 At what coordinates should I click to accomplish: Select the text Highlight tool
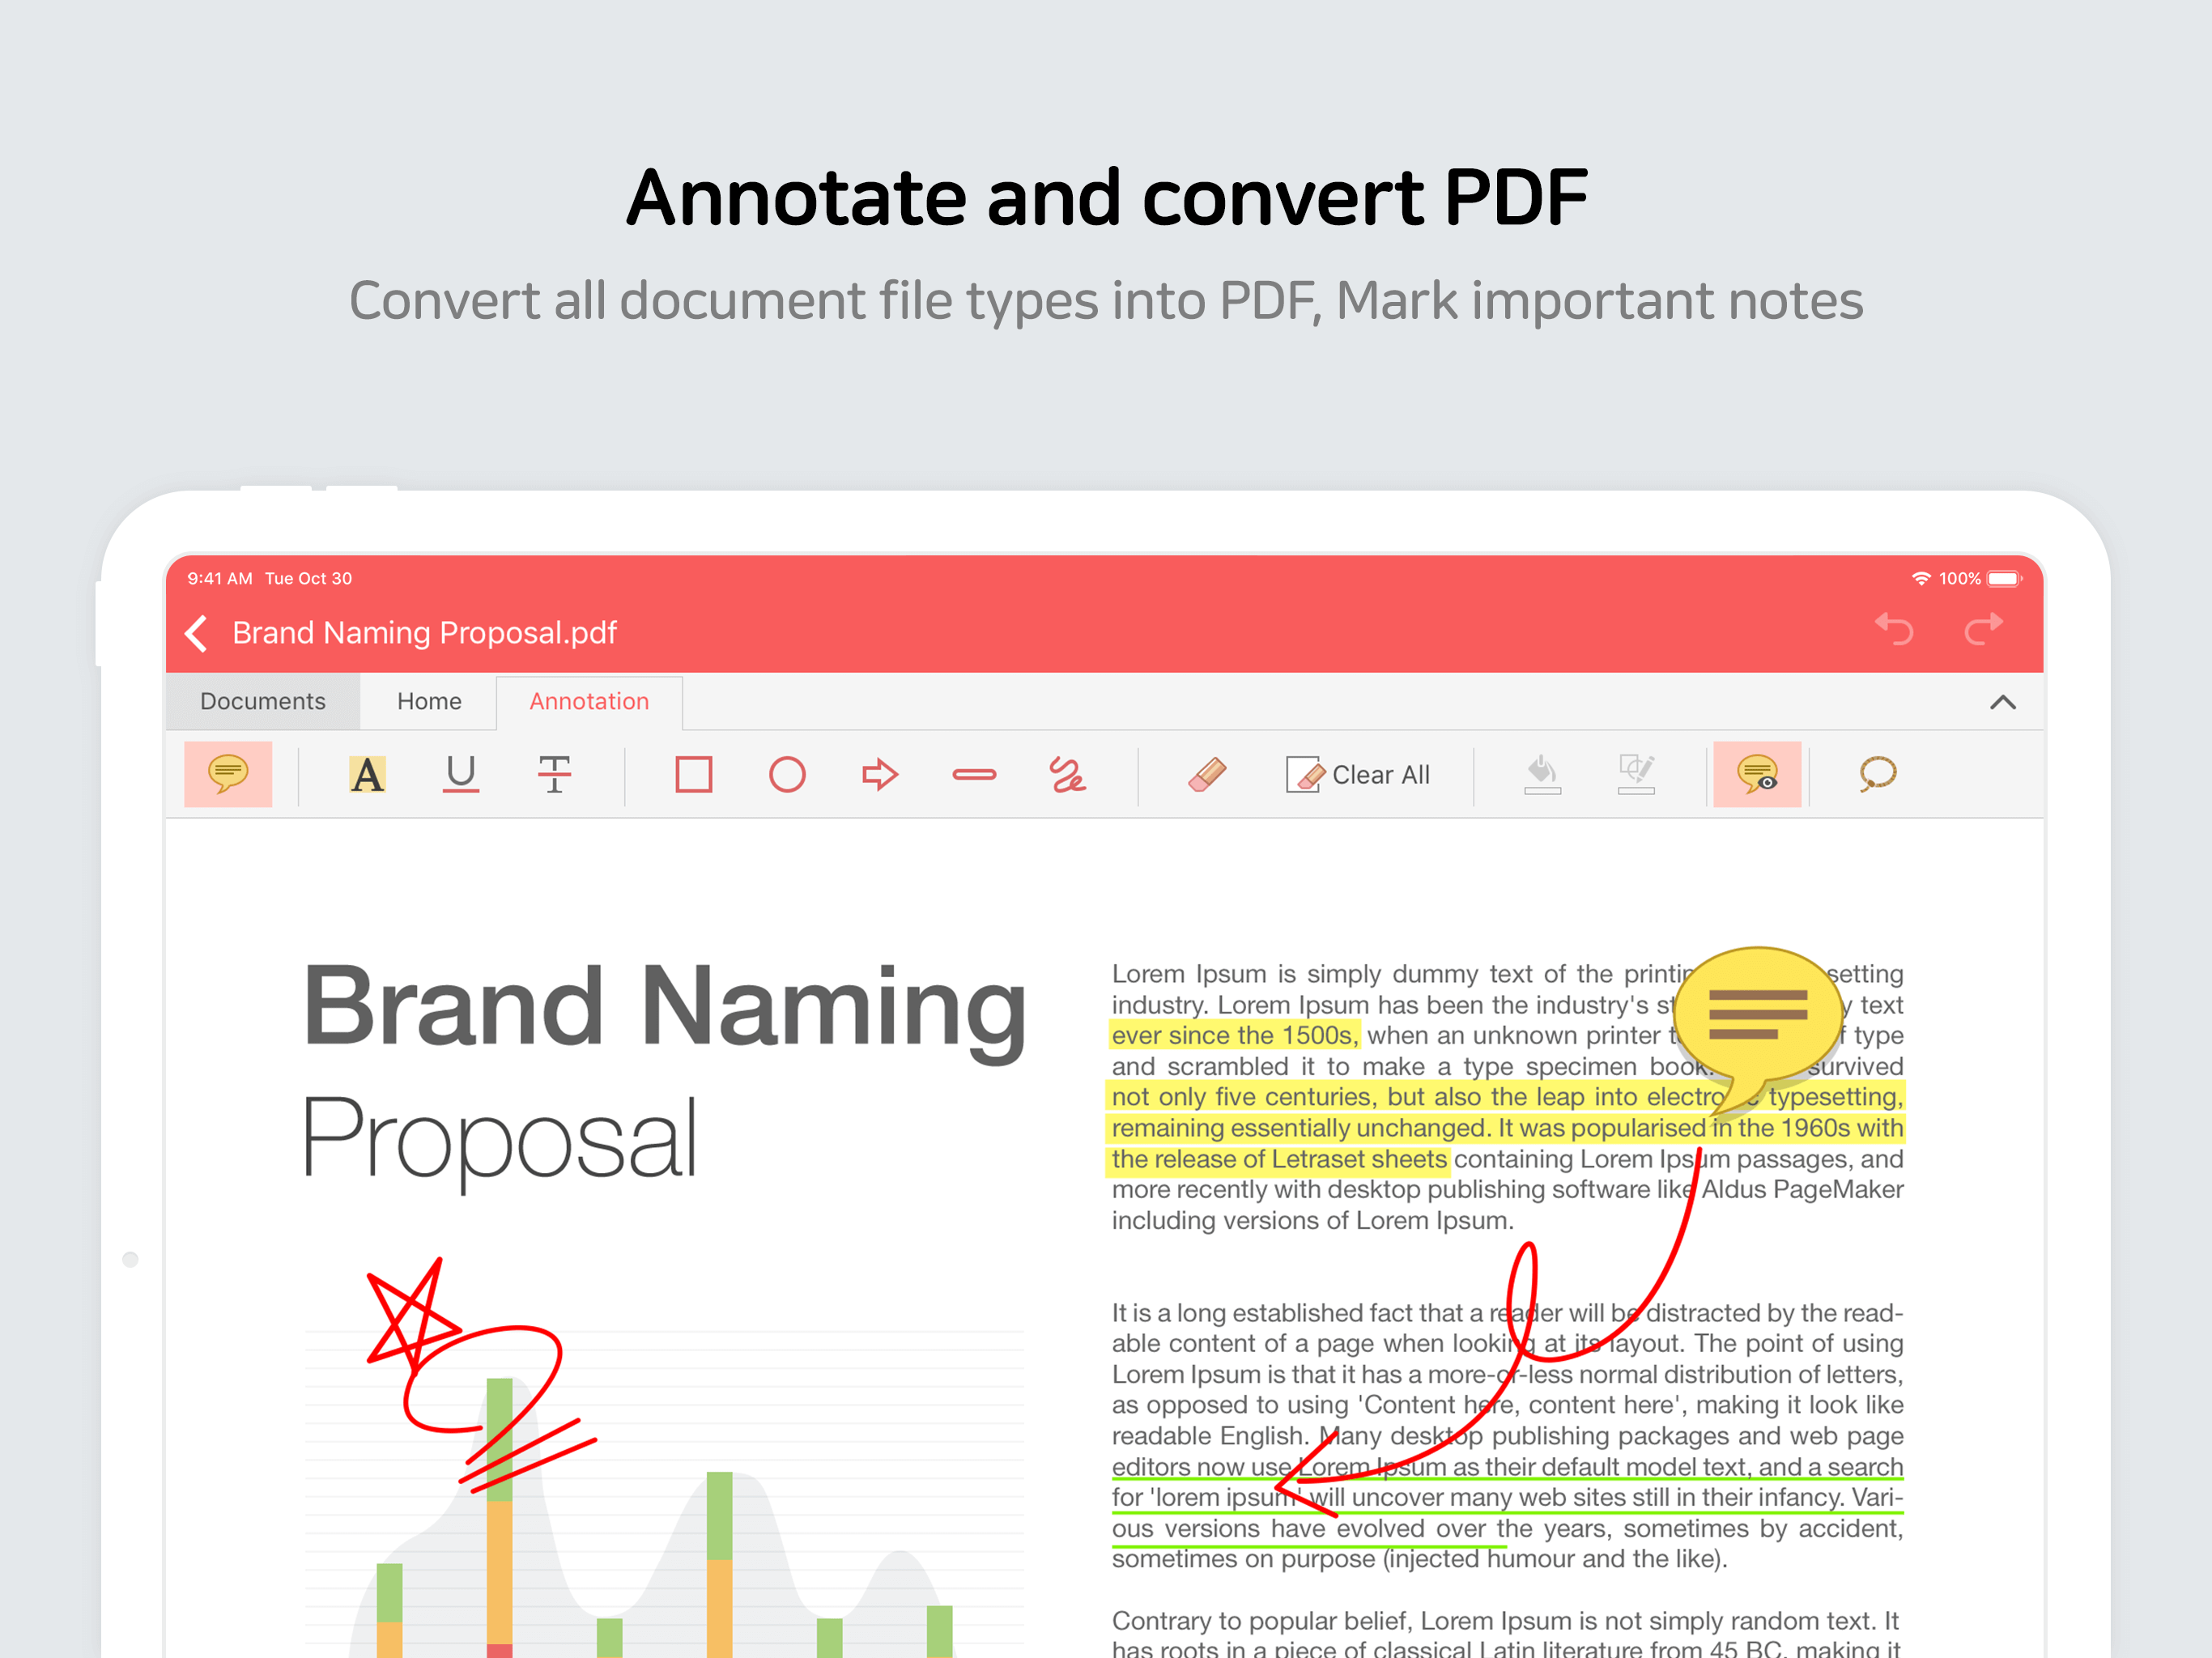click(367, 774)
